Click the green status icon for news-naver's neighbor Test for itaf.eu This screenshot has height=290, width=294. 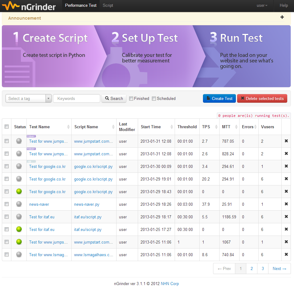pos(19,229)
